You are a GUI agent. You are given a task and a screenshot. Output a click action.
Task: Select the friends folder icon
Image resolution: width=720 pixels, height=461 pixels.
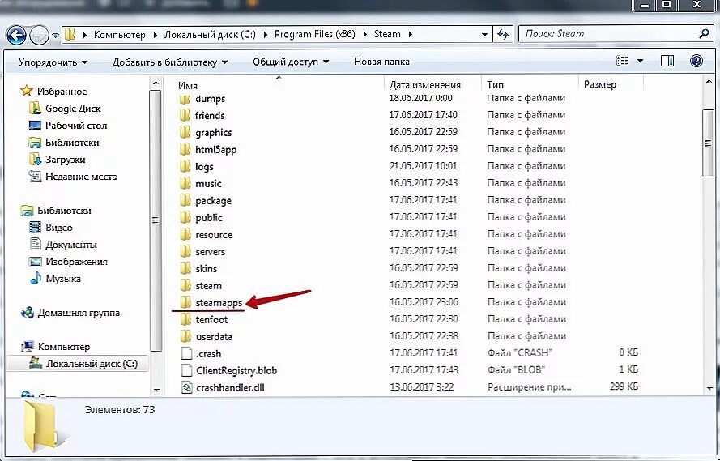(185, 115)
